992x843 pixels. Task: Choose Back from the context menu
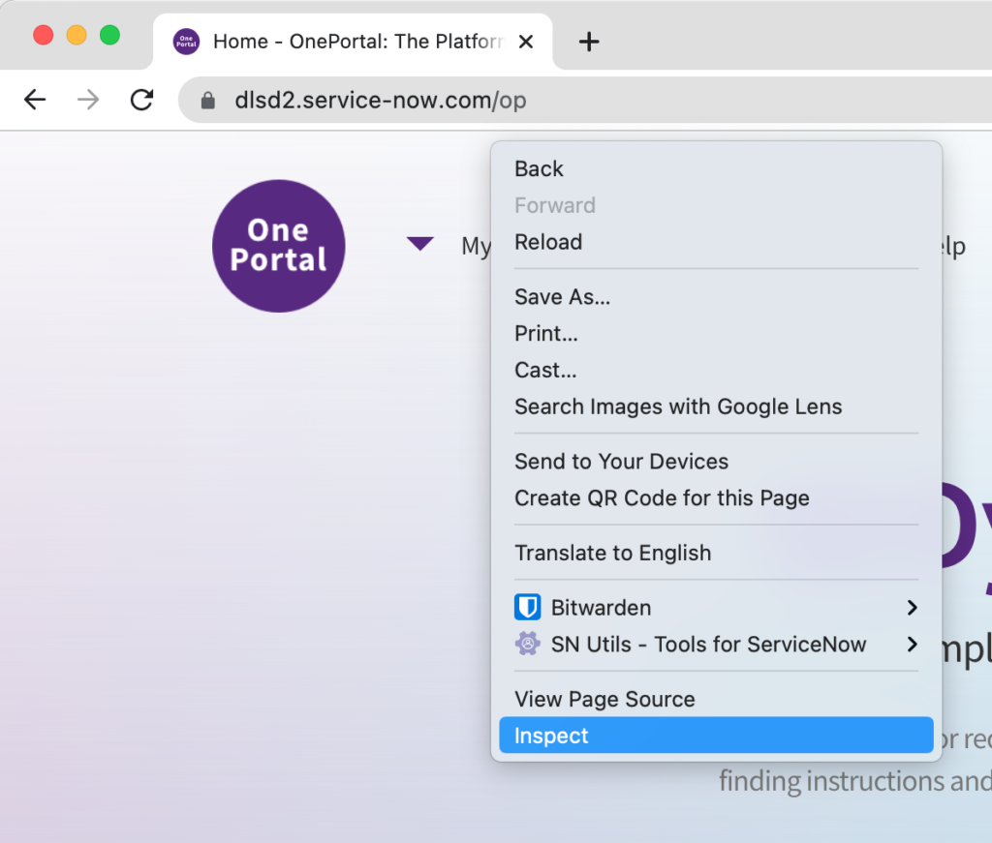(716, 168)
